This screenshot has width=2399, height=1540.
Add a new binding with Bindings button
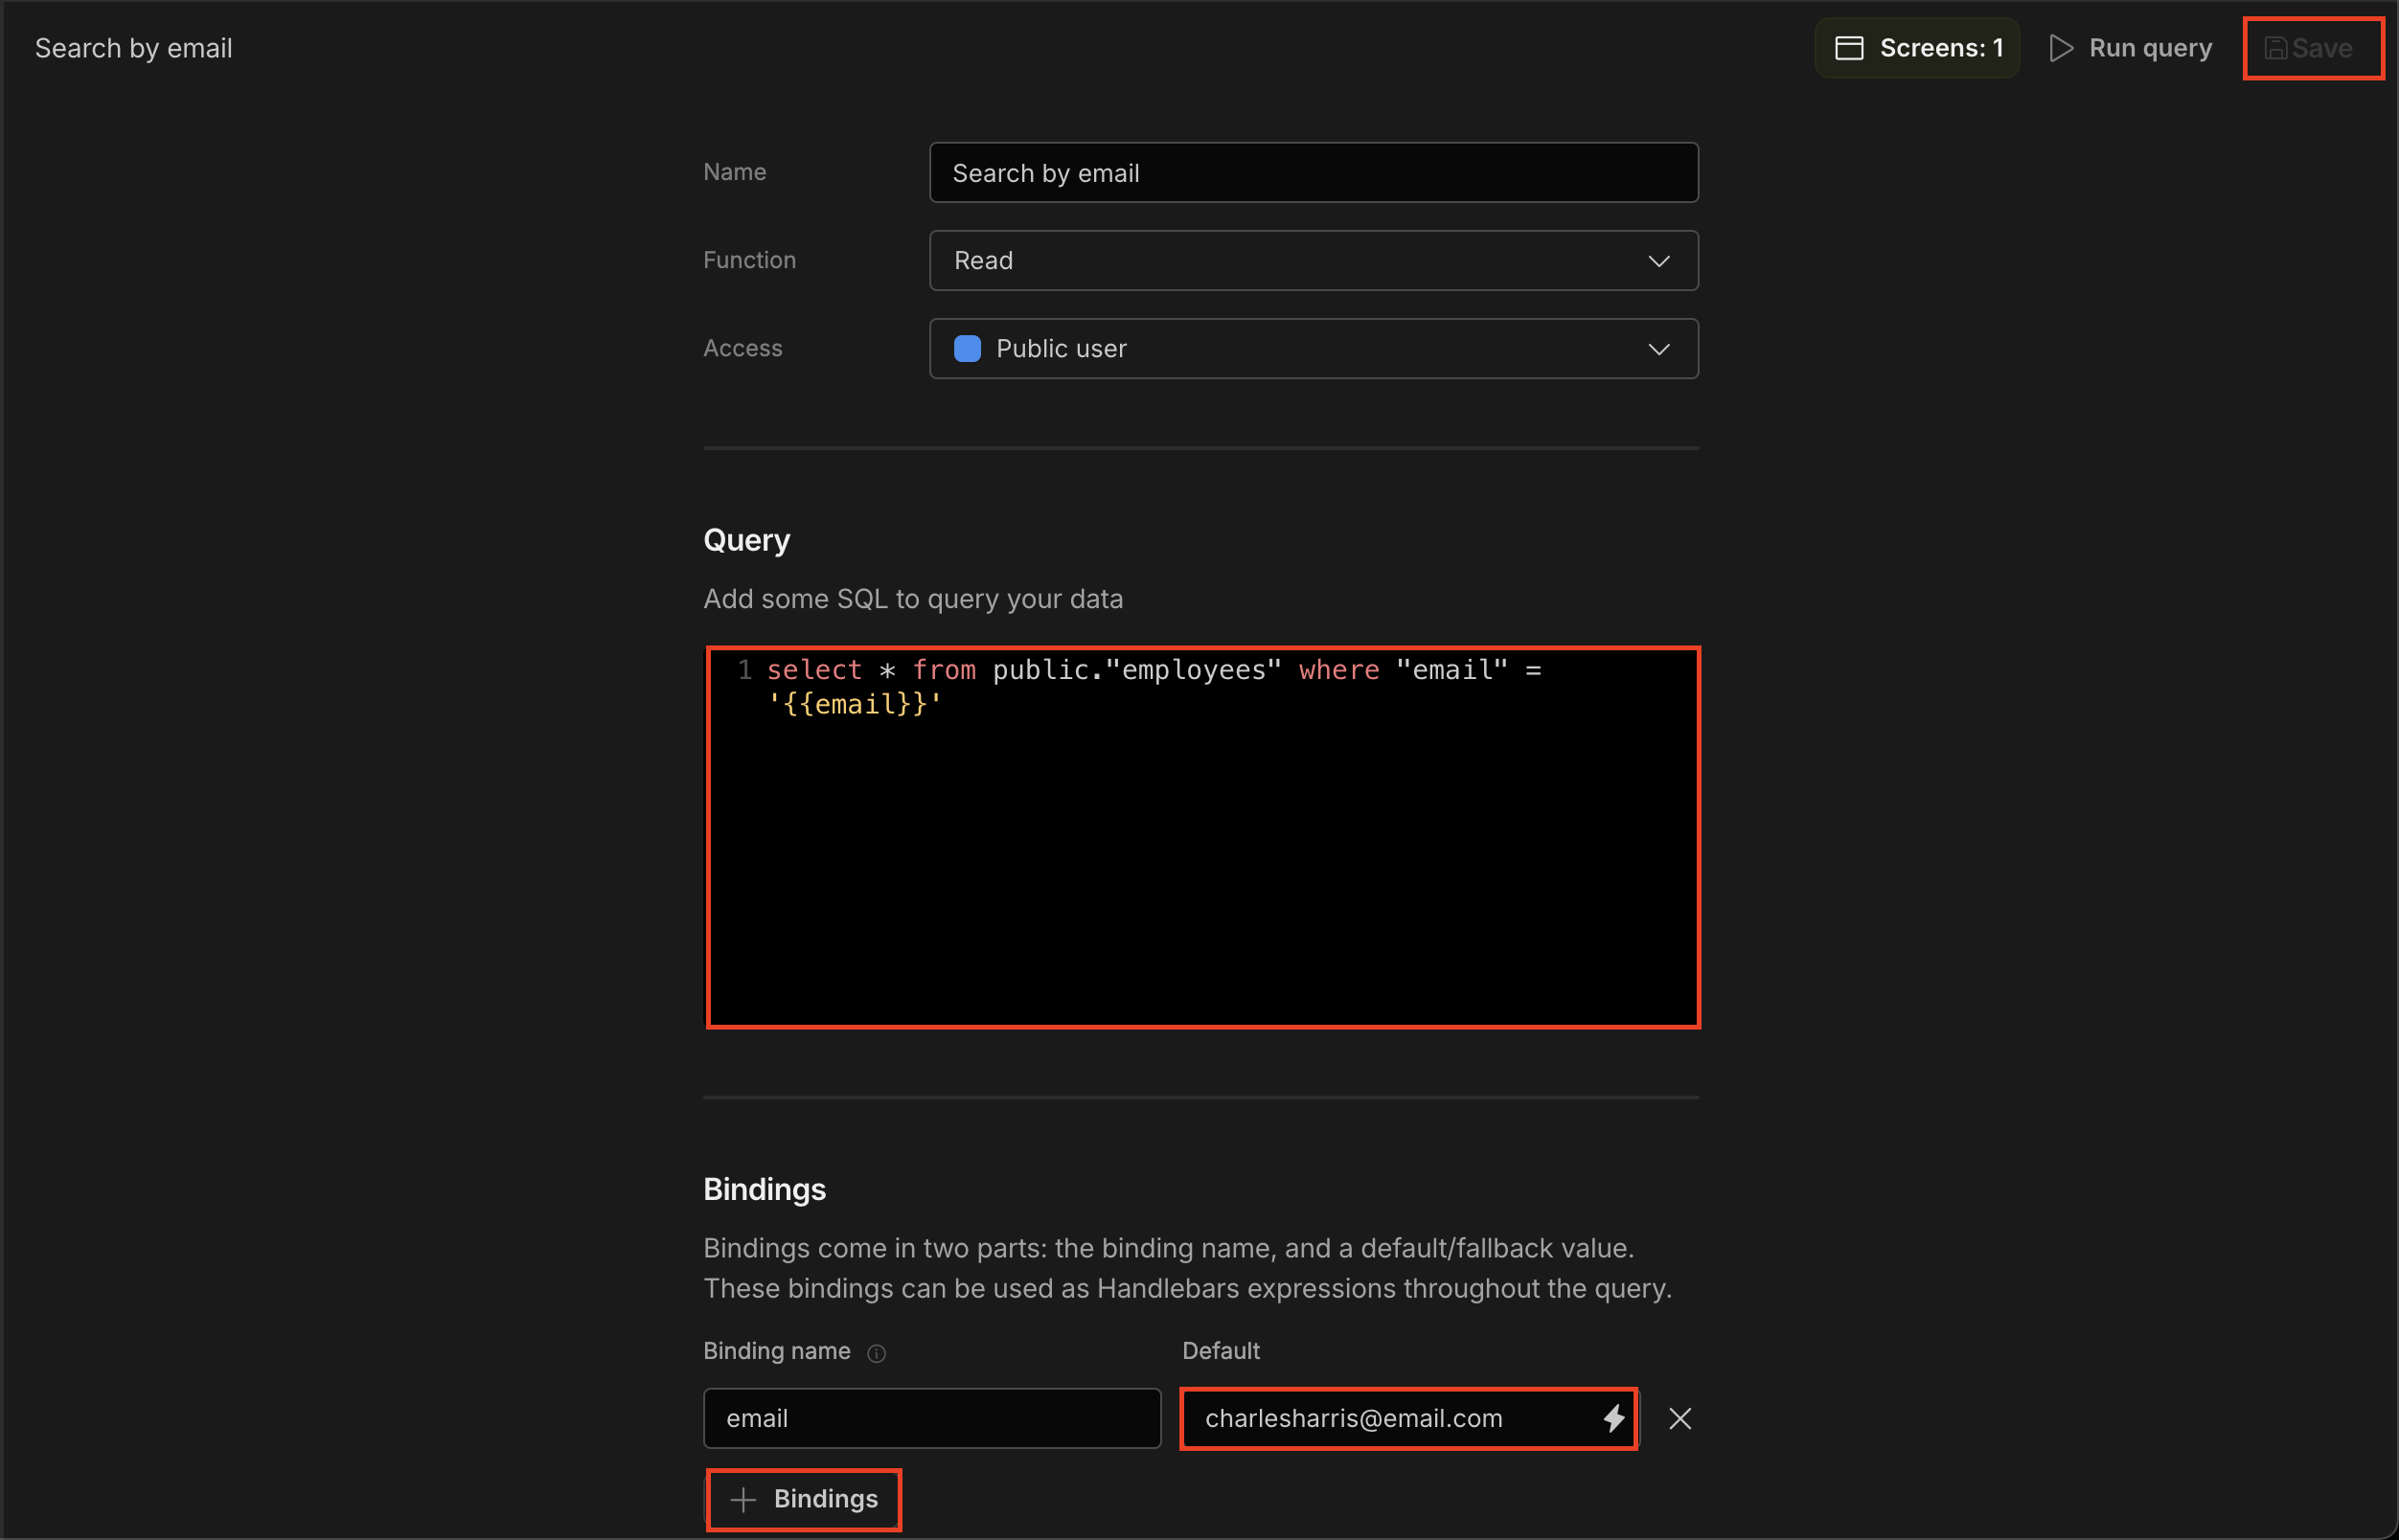pos(803,1499)
